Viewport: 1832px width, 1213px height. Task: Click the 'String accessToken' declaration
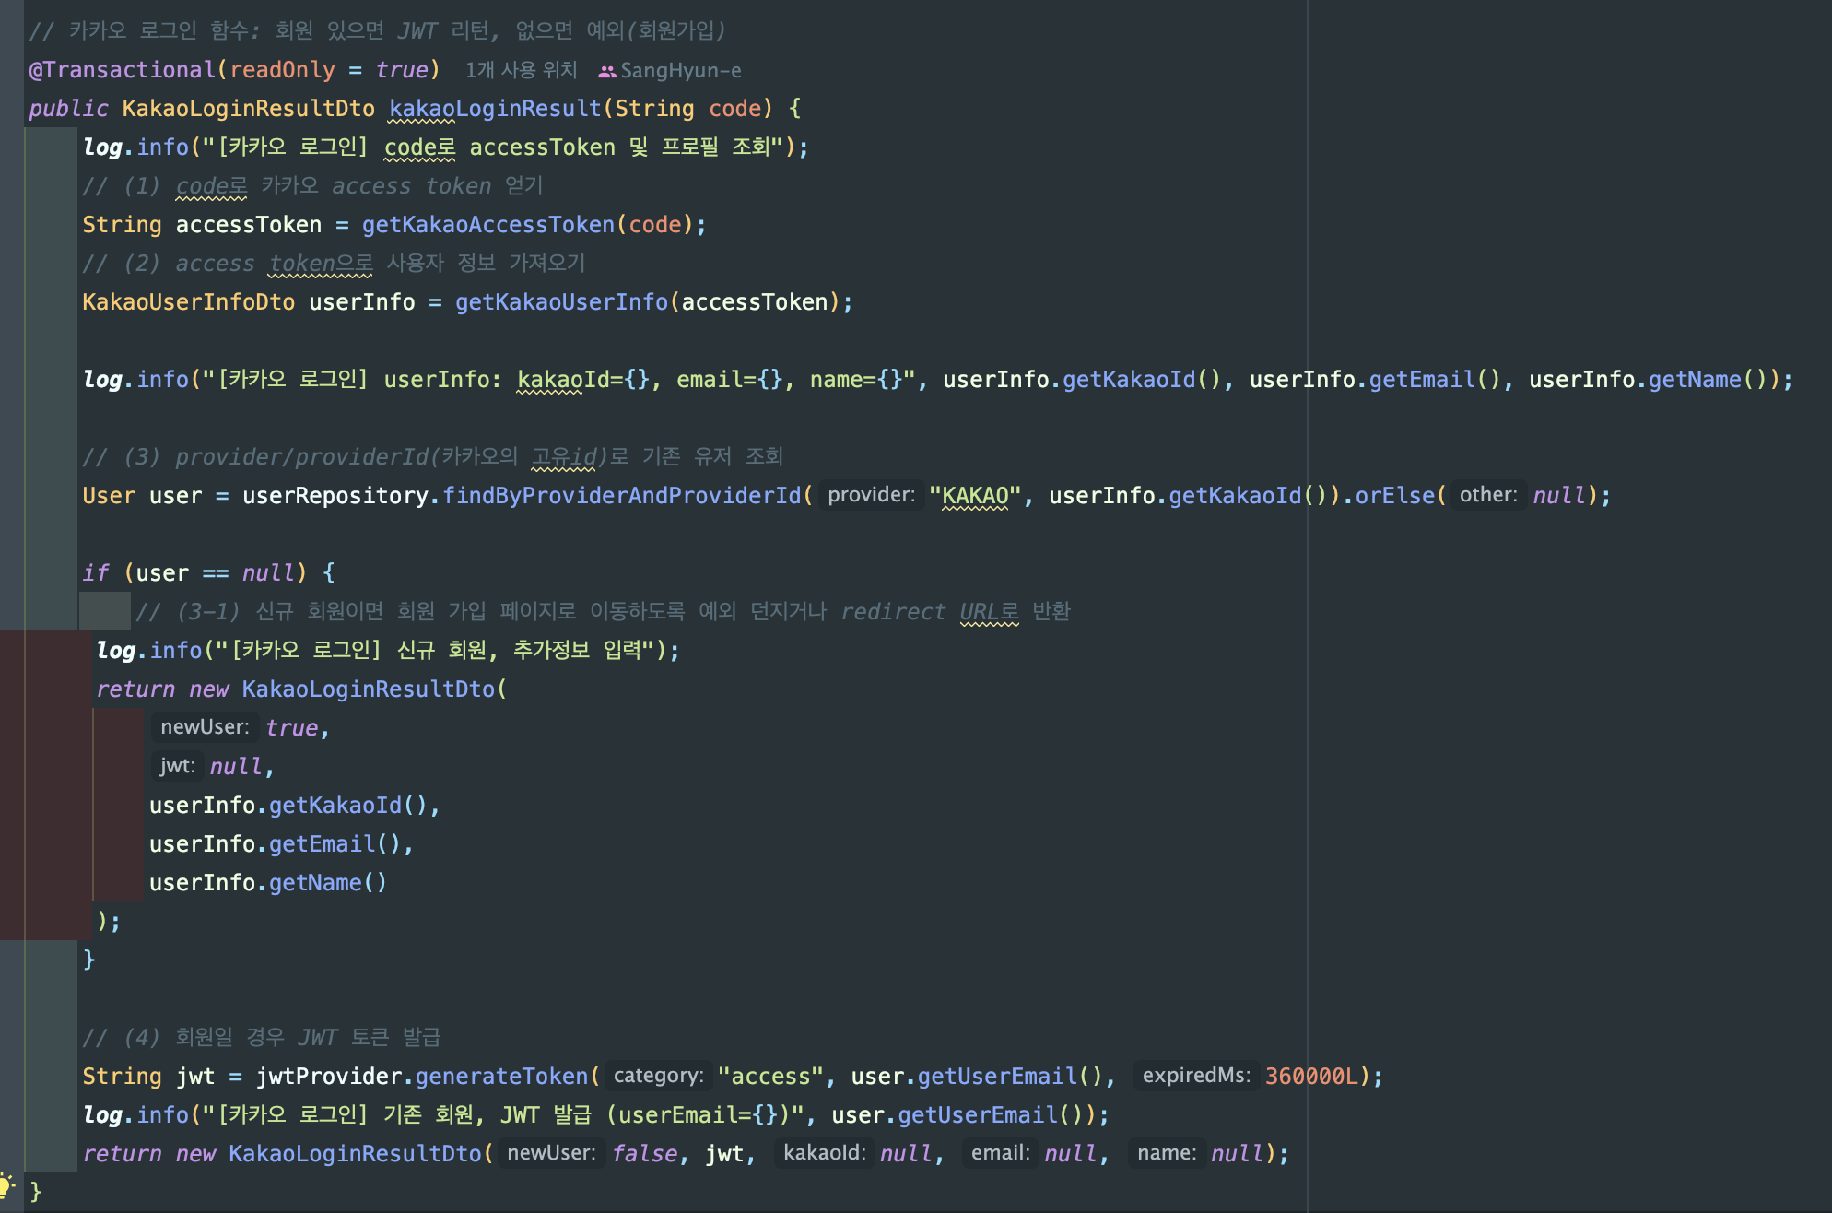tap(202, 225)
